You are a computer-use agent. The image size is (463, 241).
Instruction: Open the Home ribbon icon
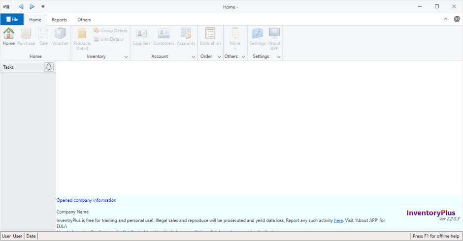8,37
